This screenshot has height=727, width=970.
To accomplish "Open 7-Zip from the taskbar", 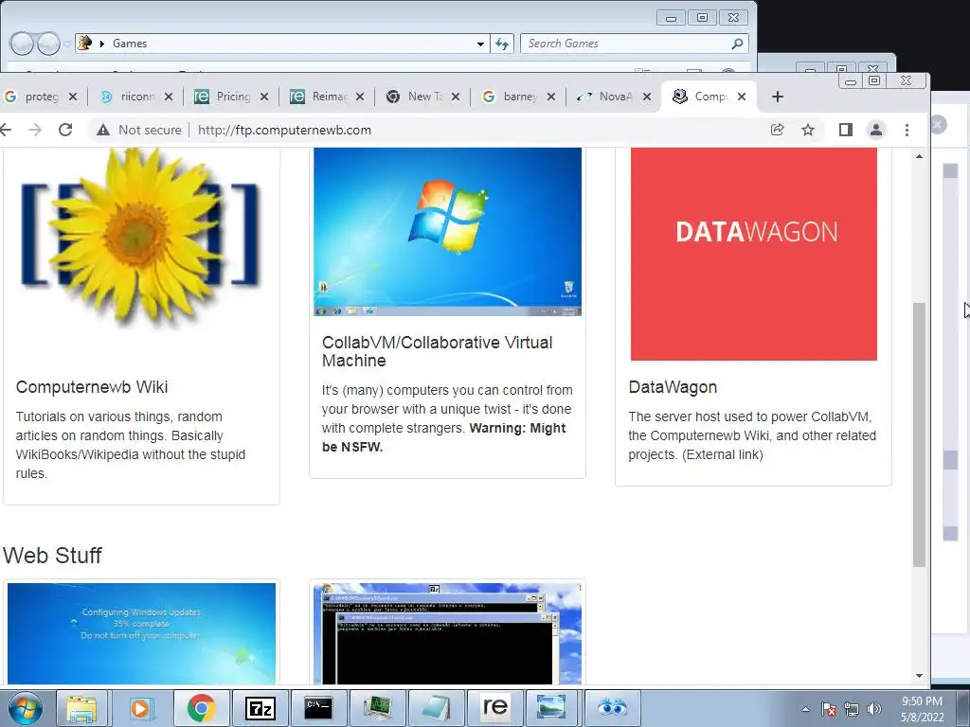I will [260, 708].
